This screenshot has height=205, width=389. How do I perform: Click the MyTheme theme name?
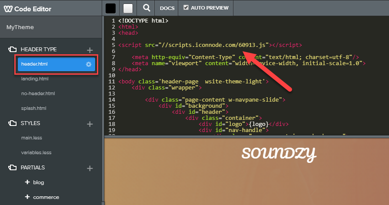point(20,27)
